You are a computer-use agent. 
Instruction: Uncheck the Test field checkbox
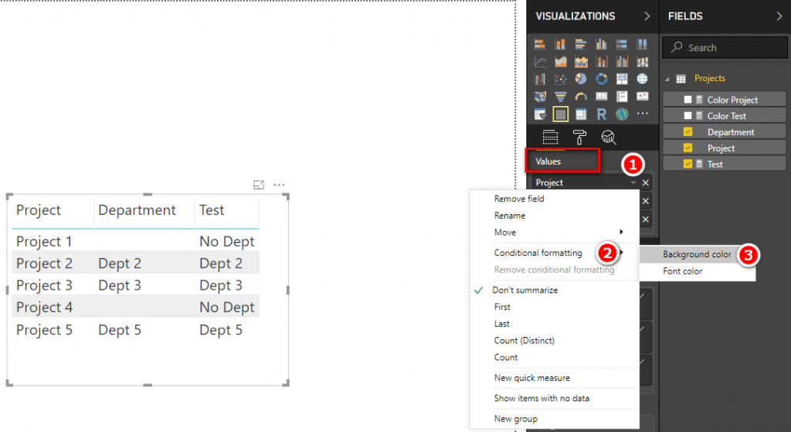(x=687, y=164)
